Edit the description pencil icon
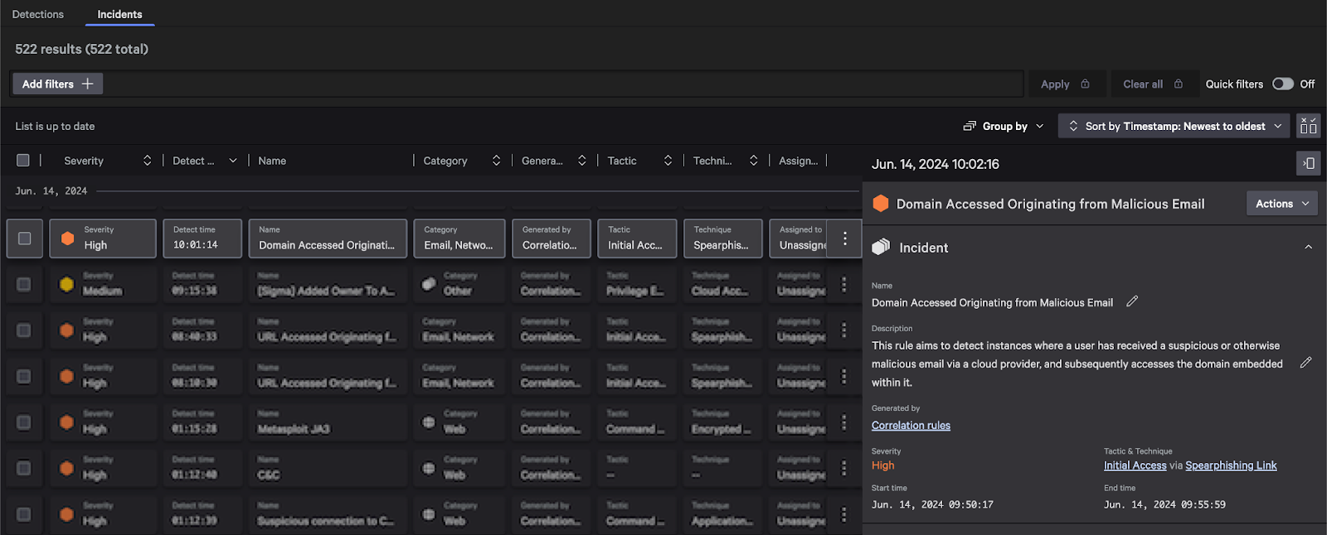This screenshot has height=535, width=1327. click(1305, 363)
